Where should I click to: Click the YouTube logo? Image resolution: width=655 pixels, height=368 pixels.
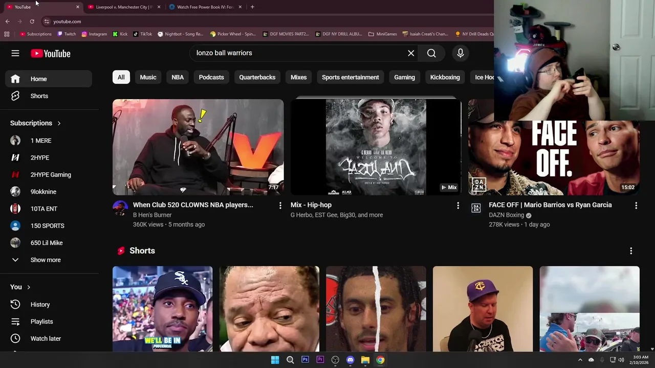point(50,54)
